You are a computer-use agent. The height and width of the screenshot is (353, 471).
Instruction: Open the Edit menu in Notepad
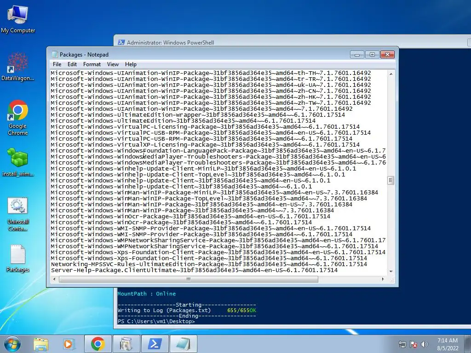click(72, 64)
